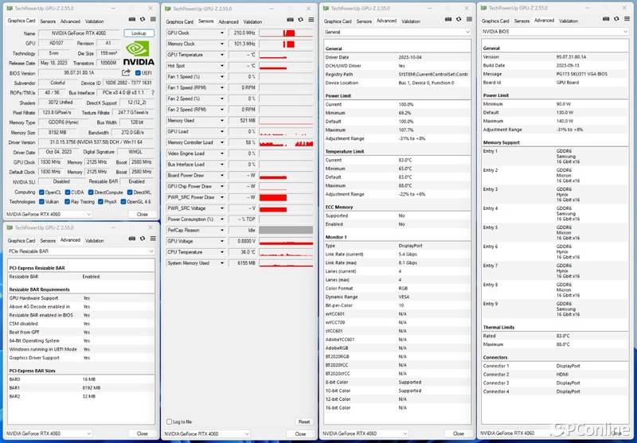Toggle the DirectCompute checkbox
The image size is (637, 443).
[x=91, y=192]
